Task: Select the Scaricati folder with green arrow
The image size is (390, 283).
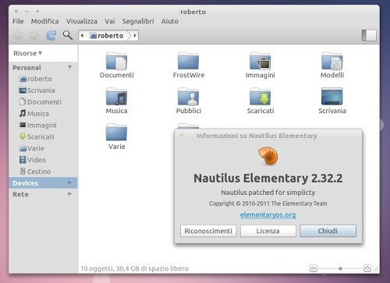Action: [x=260, y=96]
